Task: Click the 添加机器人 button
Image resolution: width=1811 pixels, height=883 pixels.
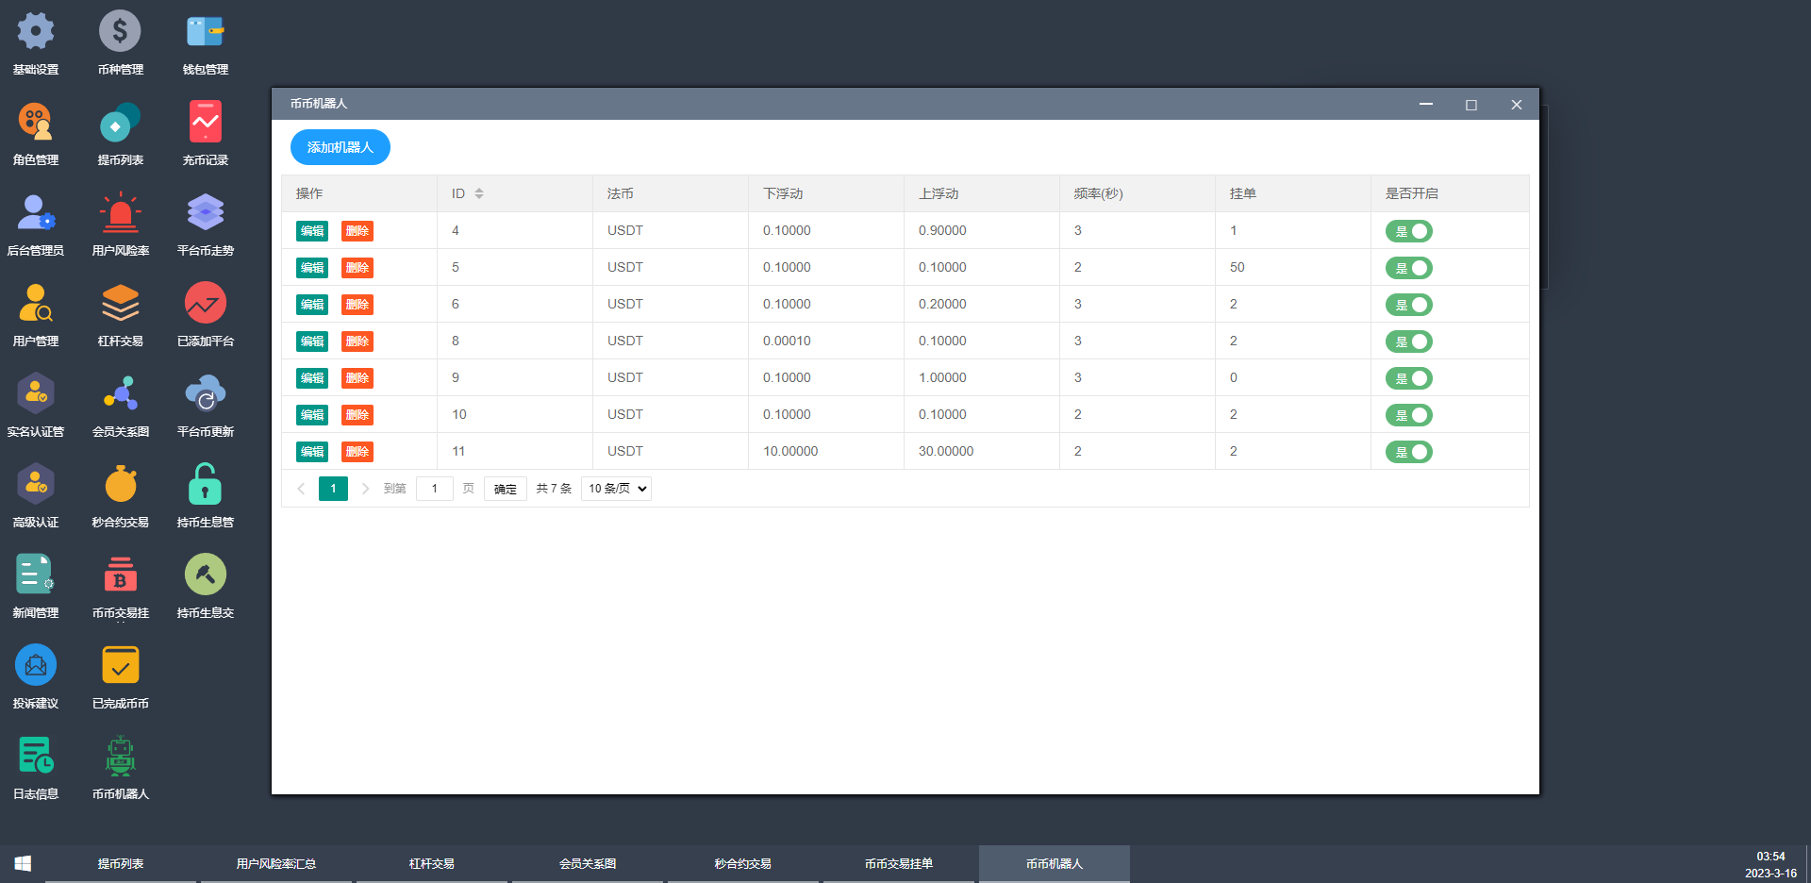Action: coord(340,147)
